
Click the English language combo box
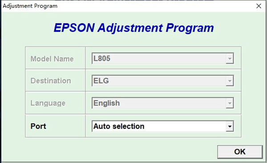pos(162,103)
